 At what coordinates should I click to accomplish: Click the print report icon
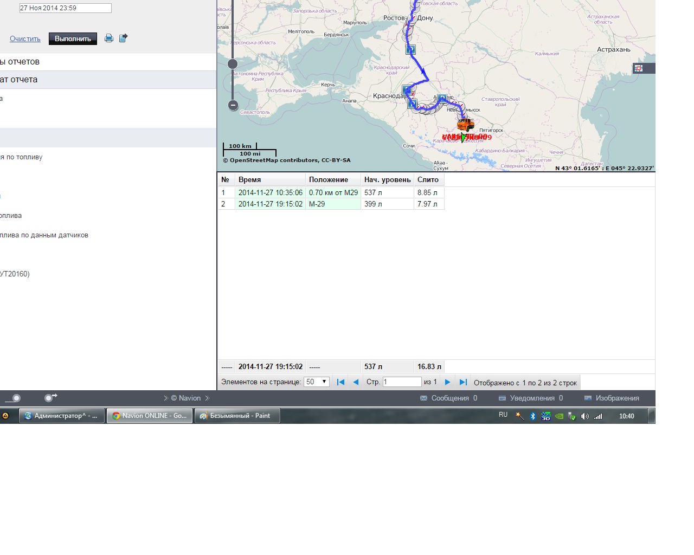pyautogui.click(x=109, y=38)
